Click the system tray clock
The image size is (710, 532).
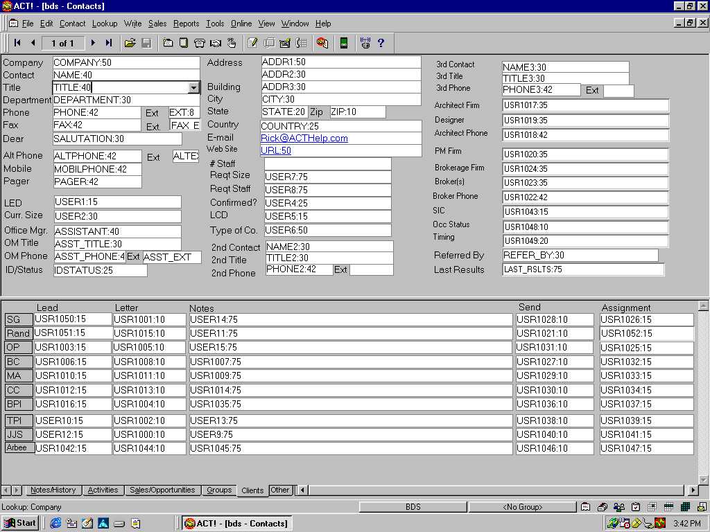(x=686, y=524)
